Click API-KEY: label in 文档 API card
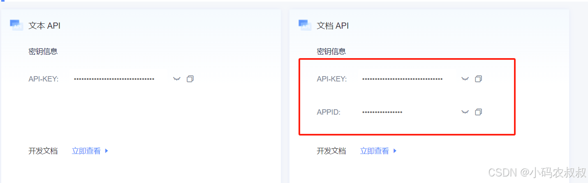588x183 pixels. (332, 79)
